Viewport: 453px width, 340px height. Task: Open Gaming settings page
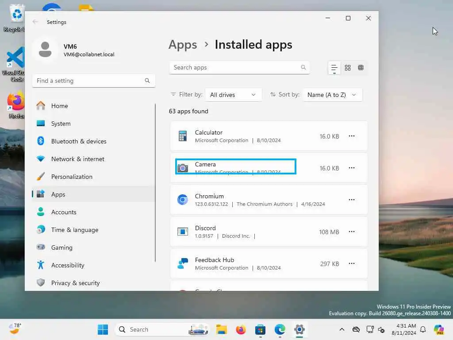click(x=93, y=247)
